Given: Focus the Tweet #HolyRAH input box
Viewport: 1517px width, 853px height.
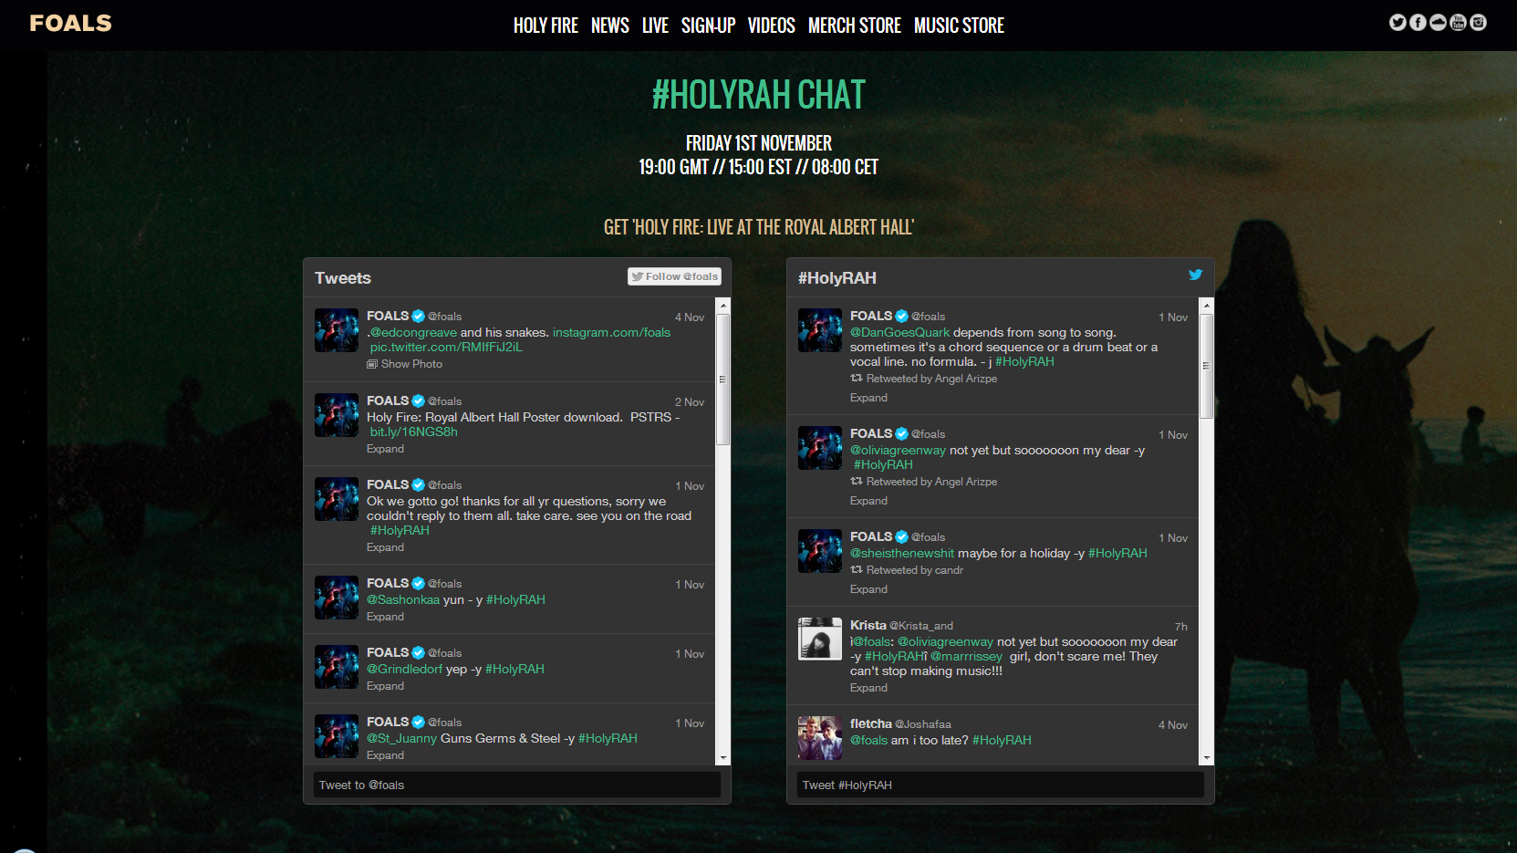Looking at the screenshot, I should [1001, 785].
